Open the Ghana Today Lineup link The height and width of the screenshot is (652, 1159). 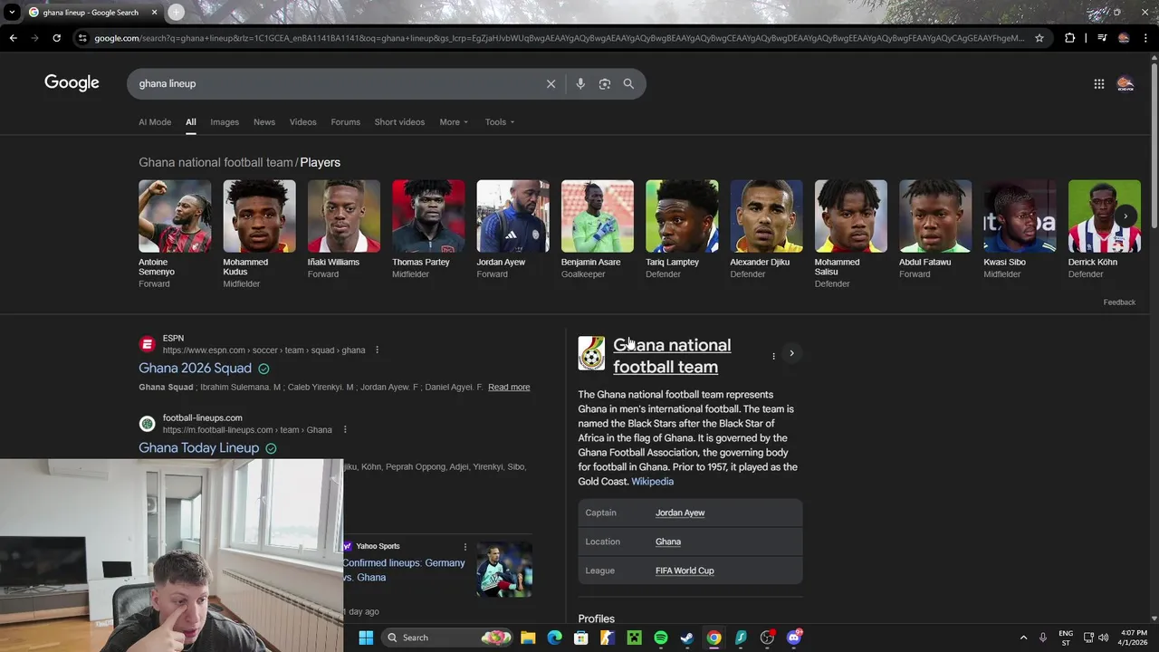[198, 448]
